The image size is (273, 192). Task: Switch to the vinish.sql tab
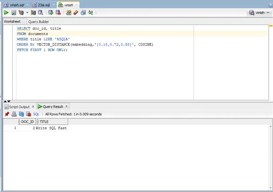(17, 5)
